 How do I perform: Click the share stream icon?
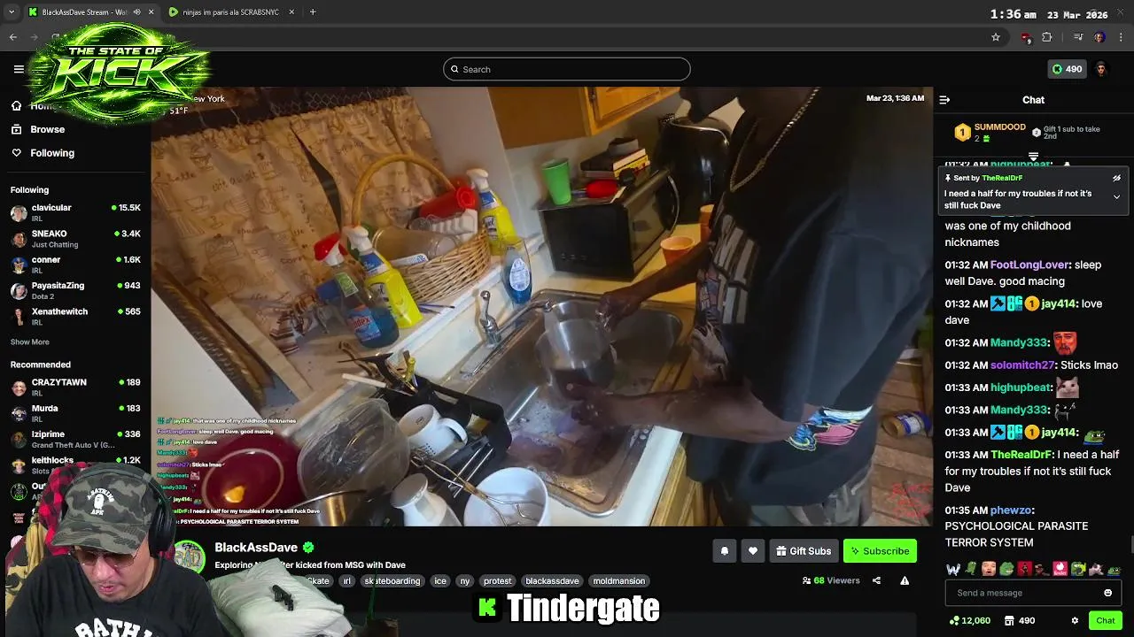pyautogui.click(x=876, y=580)
